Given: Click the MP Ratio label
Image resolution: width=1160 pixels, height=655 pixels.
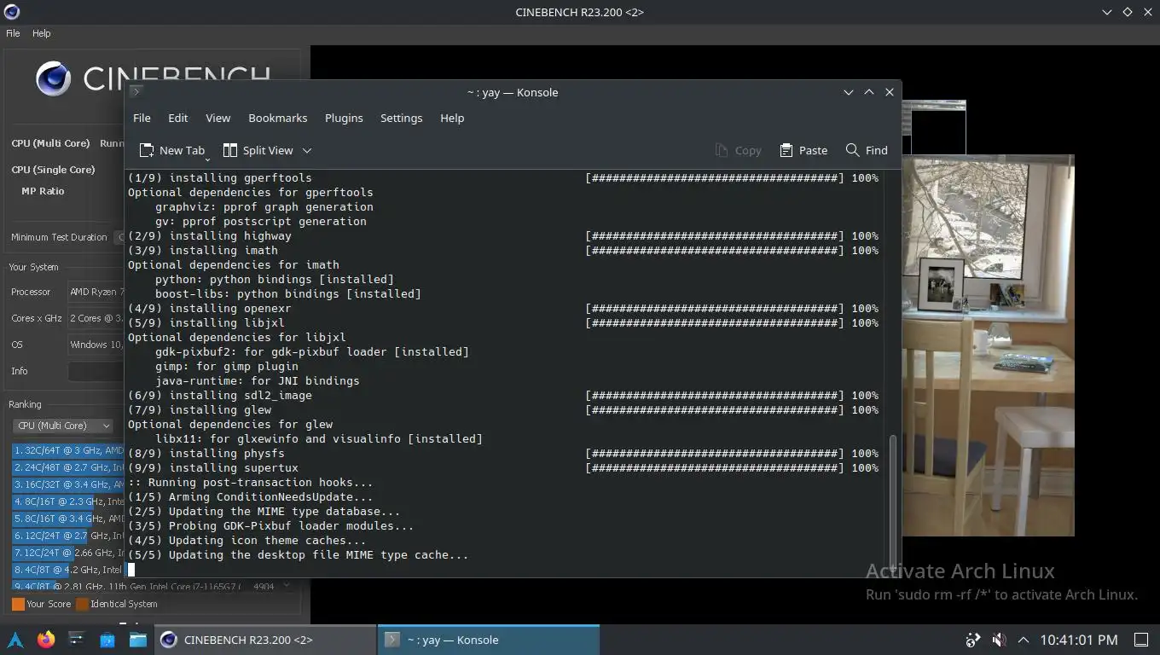Looking at the screenshot, I should pyautogui.click(x=43, y=191).
